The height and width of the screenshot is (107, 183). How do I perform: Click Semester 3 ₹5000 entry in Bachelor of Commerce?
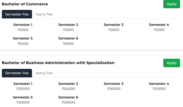(x=114, y=27)
